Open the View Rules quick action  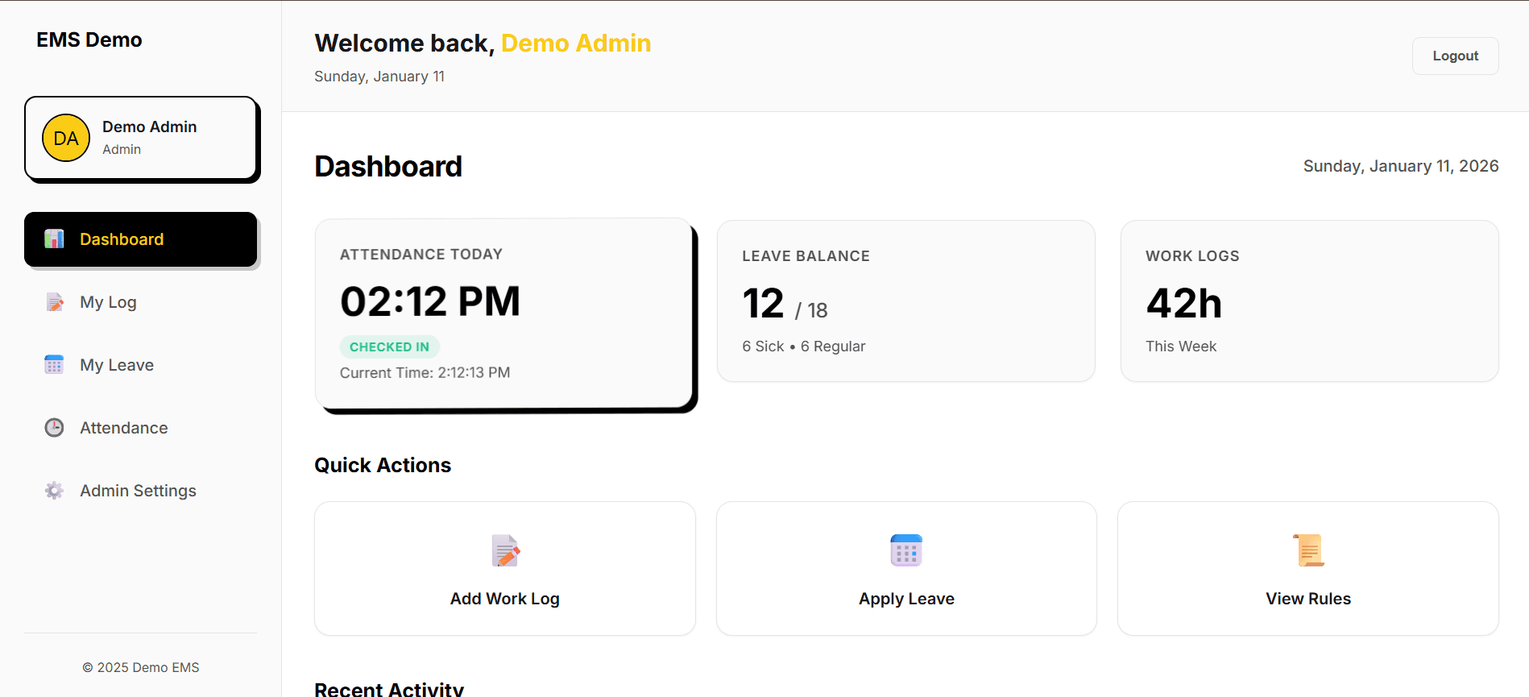click(x=1307, y=569)
